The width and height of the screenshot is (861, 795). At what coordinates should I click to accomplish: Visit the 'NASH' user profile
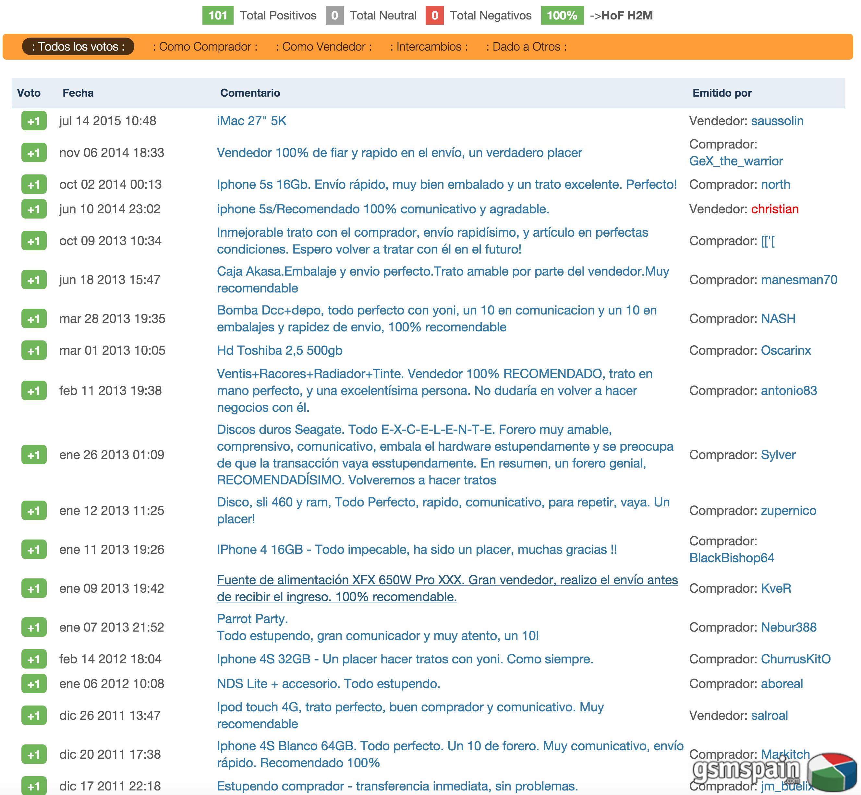(778, 319)
